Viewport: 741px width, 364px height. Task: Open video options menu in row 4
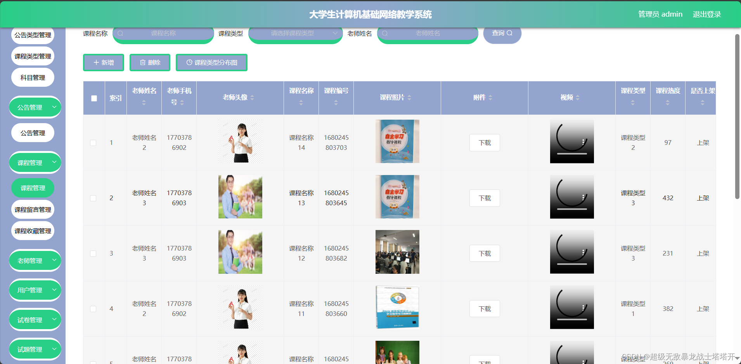point(583,308)
